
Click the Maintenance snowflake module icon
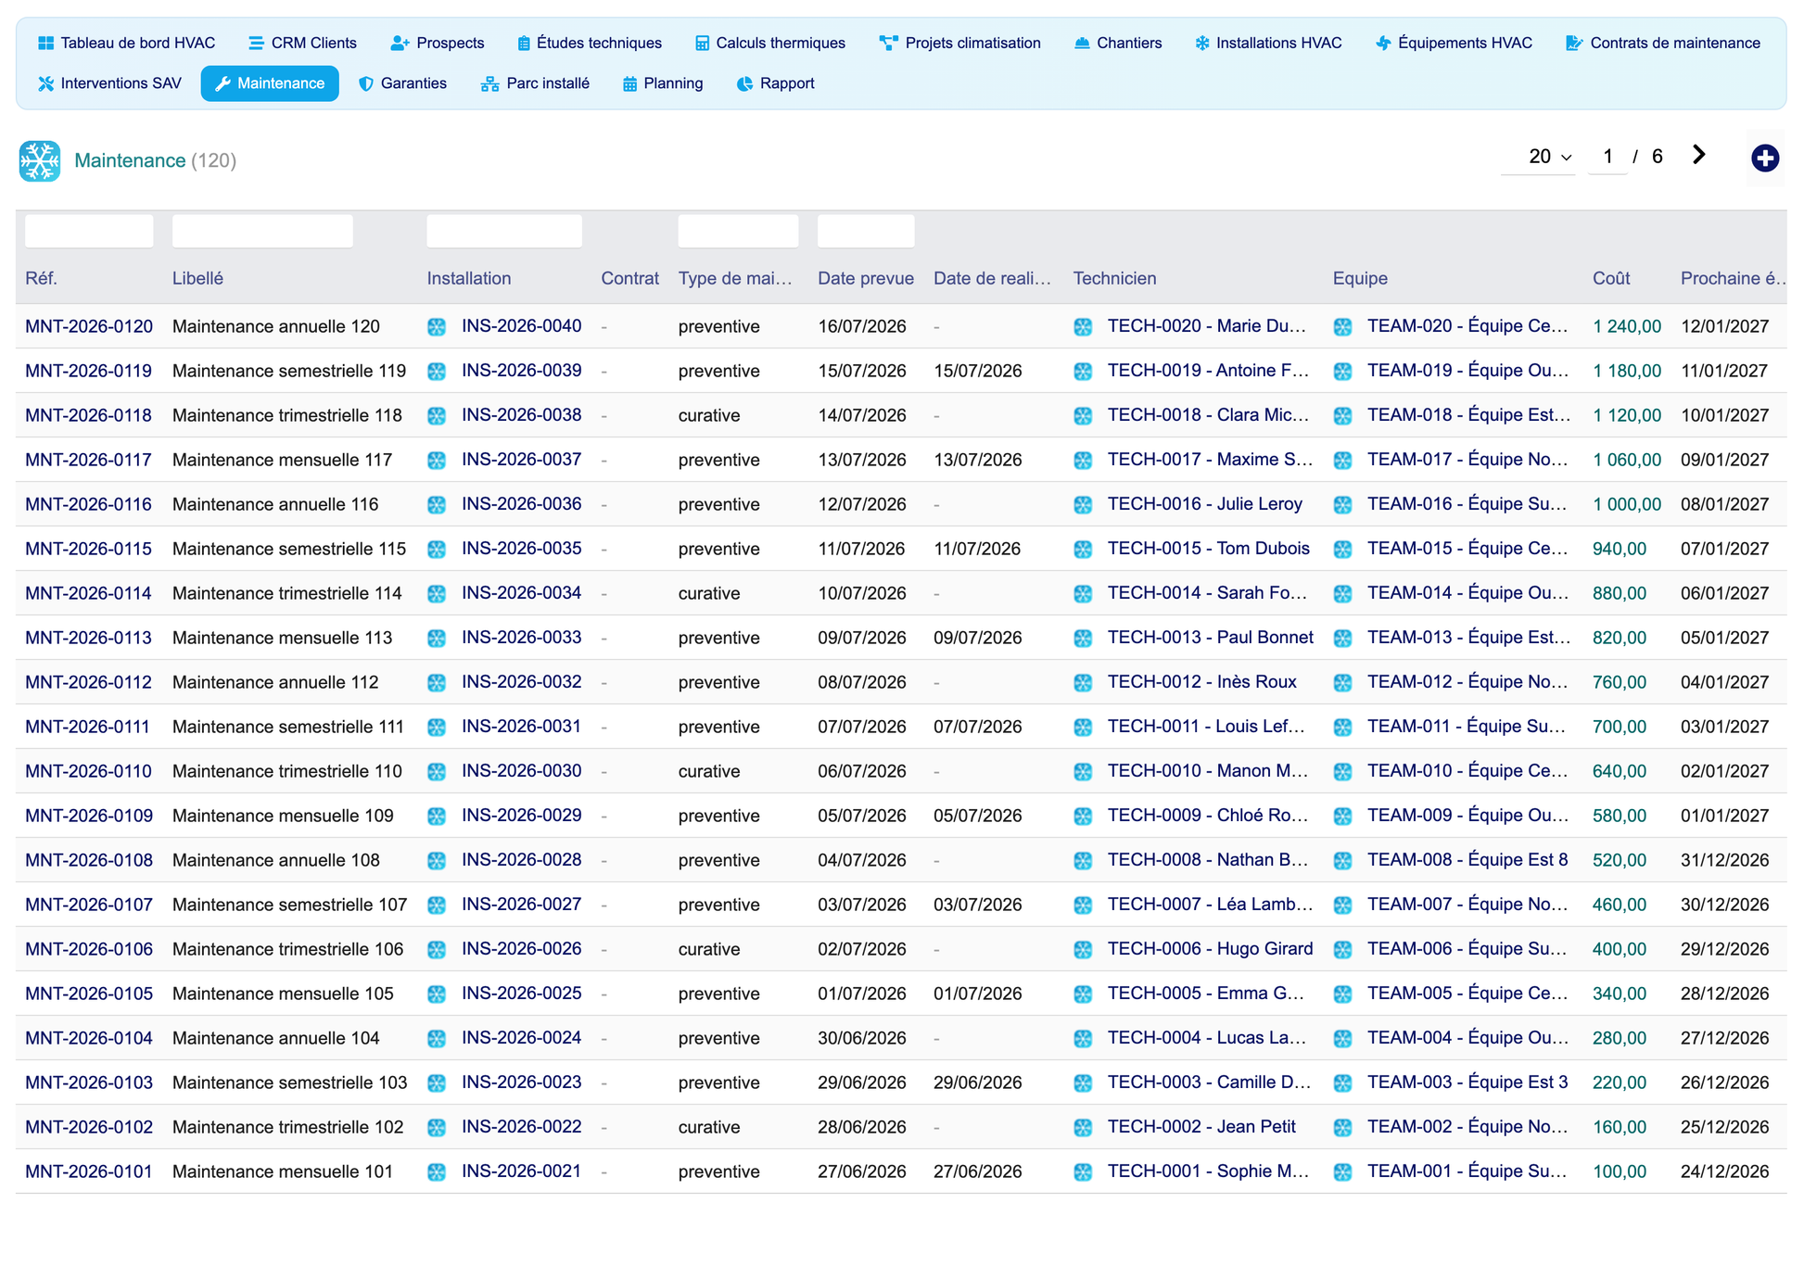40,161
